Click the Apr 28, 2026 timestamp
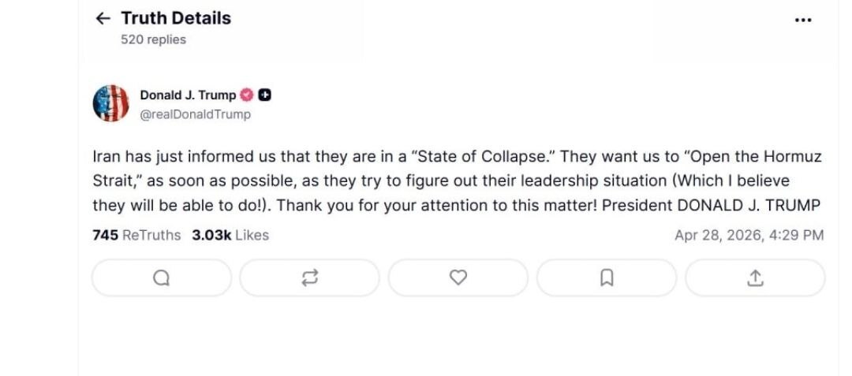 [x=749, y=235]
